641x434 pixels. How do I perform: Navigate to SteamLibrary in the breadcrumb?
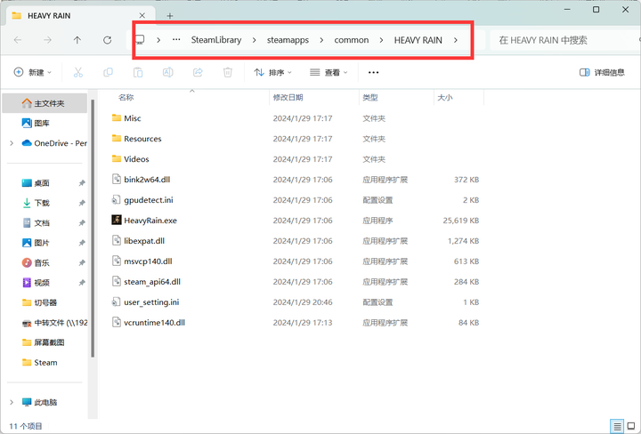pyautogui.click(x=216, y=40)
